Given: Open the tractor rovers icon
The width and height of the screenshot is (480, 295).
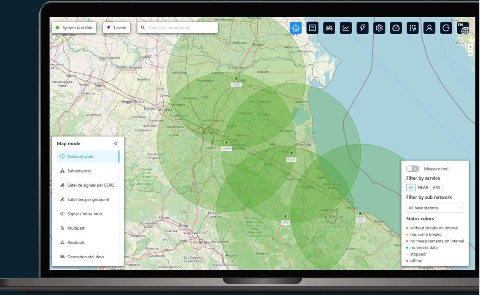Looking at the screenshot, I should coord(329,28).
